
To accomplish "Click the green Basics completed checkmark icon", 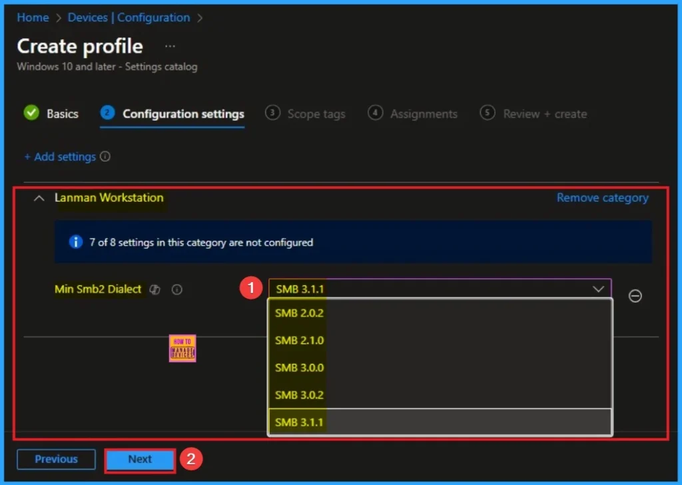I will 31,113.
